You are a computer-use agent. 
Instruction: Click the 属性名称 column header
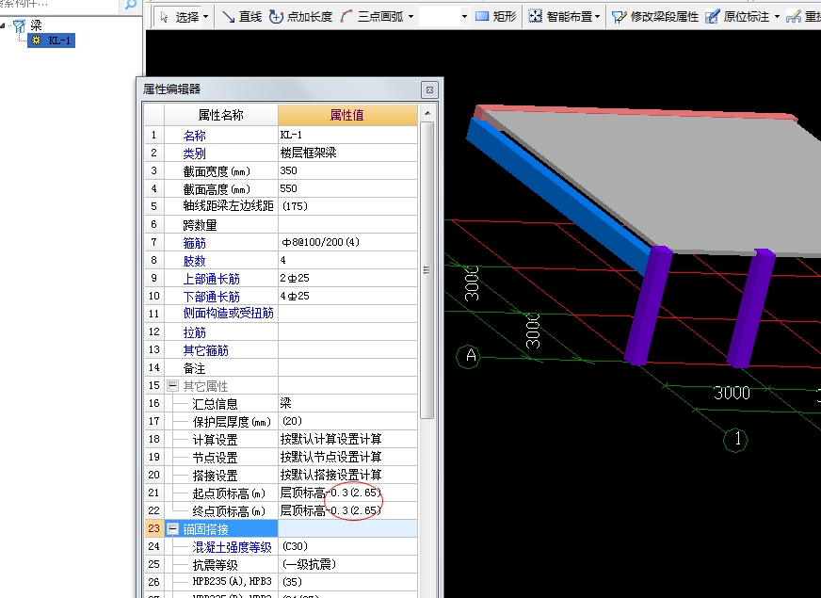tap(221, 115)
